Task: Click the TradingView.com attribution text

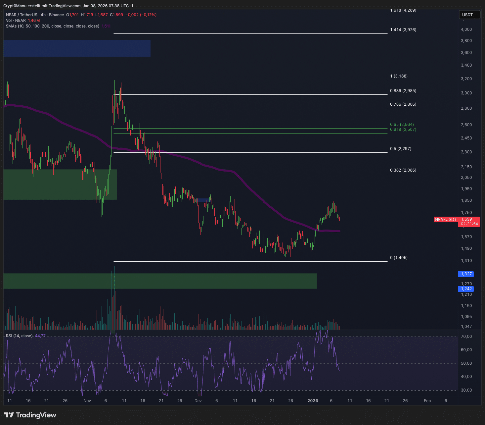Action: point(65,6)
